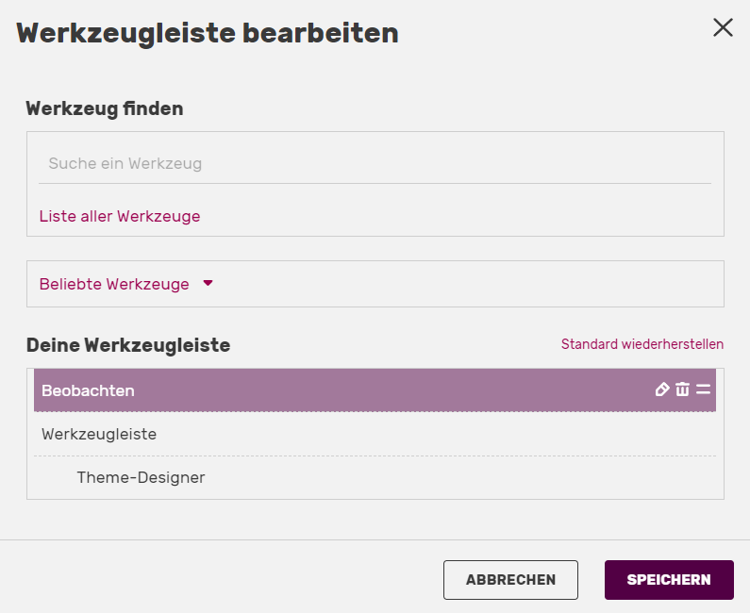750x613 pixels.
Task: Click Standard wiederherstellen link
Action: 642,344
